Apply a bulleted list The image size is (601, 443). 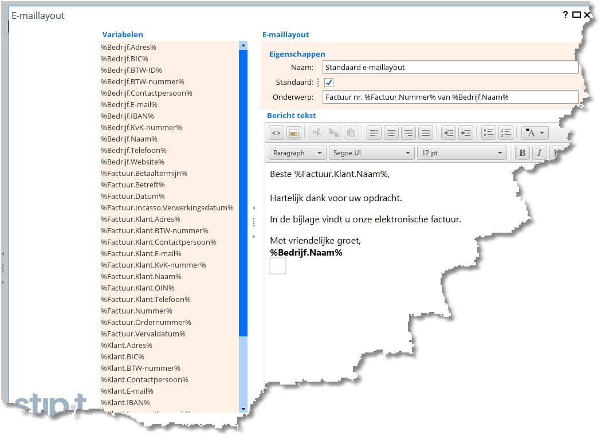488,132
